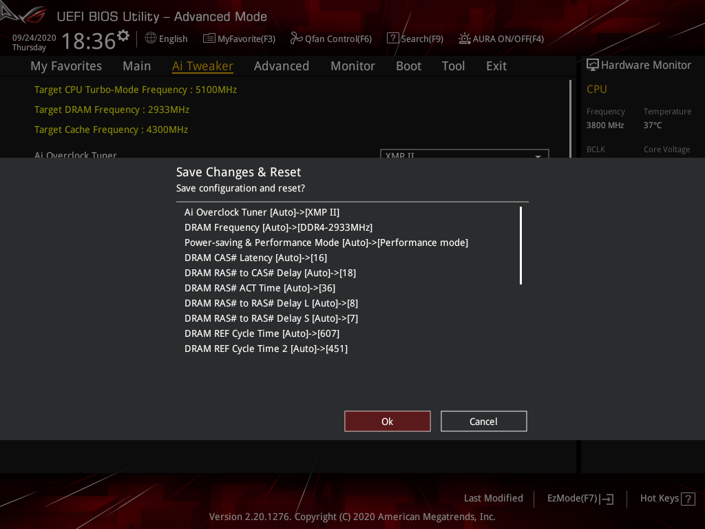This screenshot has width=705, height=529.
Task: Select the 'DRAM CAS# Latency [Auto]->[16]' entry
Action: pos(255,258)
